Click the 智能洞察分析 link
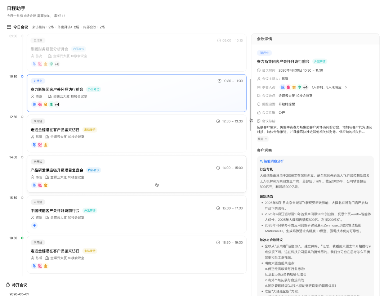 (x=273, y=161)
